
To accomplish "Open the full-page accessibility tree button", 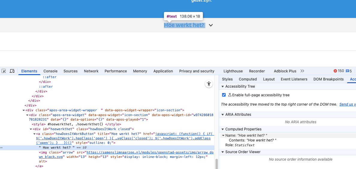I will tap(209, 84).
